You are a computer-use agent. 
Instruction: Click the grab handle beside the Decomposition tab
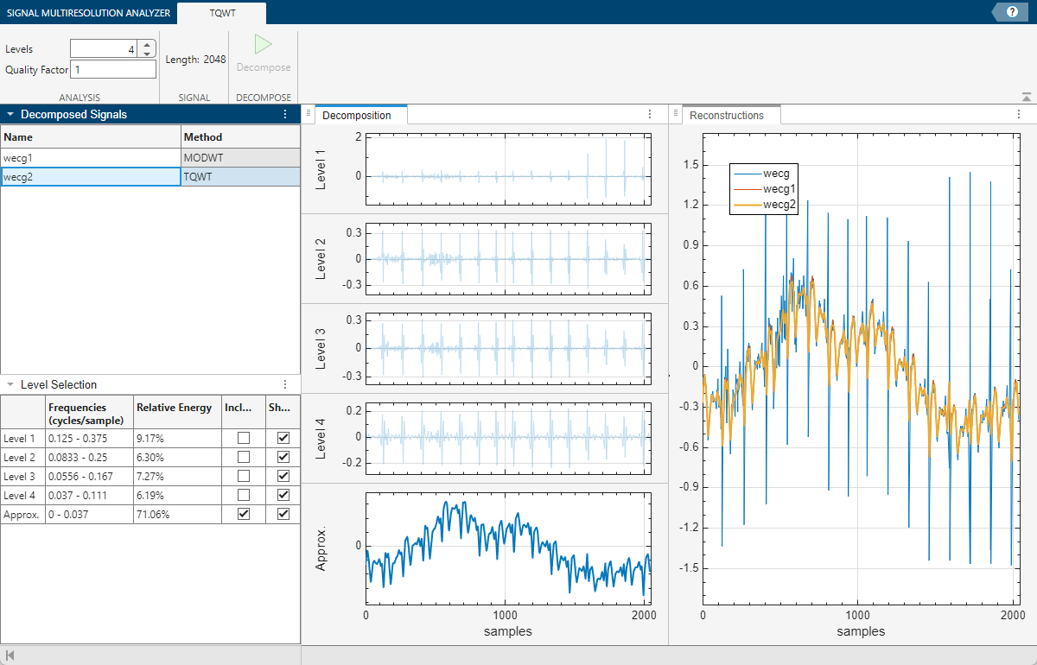coord(309,113)
